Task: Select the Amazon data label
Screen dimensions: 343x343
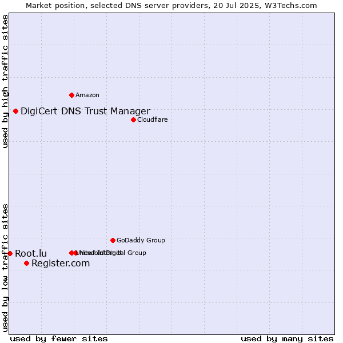Action: [x=87, y=95]
